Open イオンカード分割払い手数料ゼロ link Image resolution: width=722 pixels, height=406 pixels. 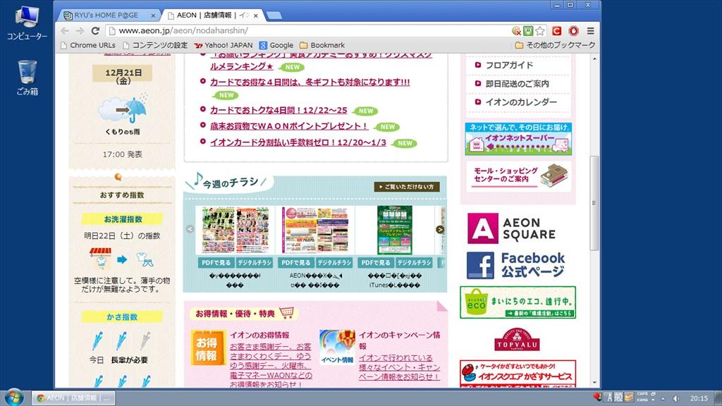point(298,142)
